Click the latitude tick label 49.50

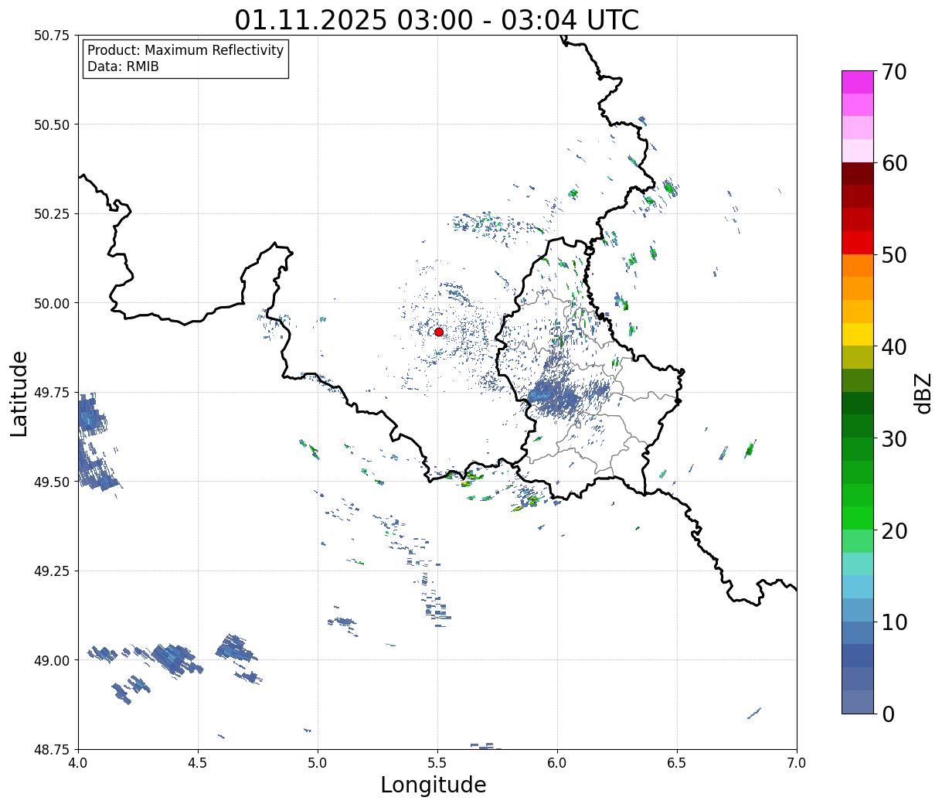[x=52, y=482]
